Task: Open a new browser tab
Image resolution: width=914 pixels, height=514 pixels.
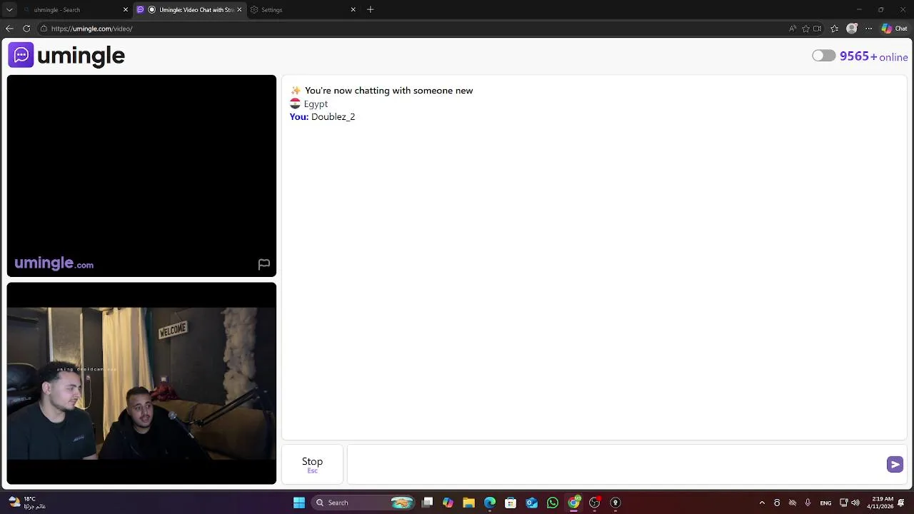Action: 370,10
